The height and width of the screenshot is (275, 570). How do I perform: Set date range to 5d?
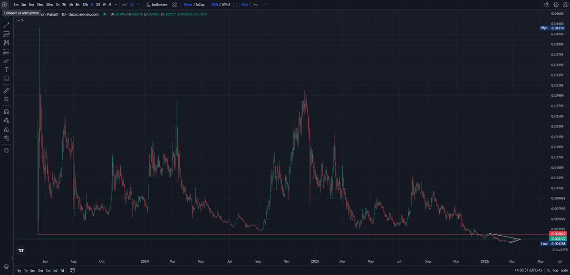[x=55, y=271]
